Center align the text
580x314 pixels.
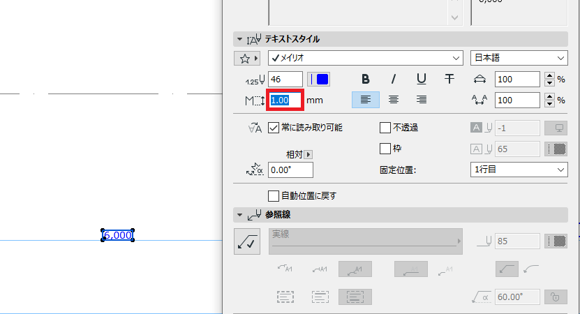point(394,100)
